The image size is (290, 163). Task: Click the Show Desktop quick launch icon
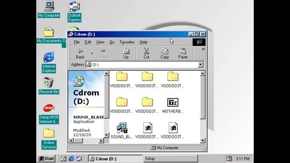click(63, 158)
